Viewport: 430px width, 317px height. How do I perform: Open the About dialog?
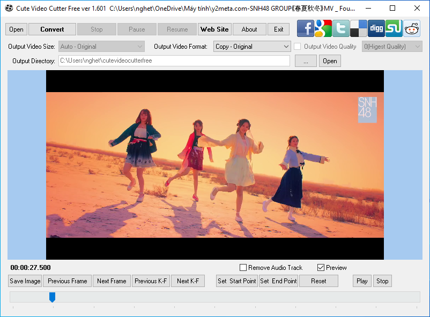pyautogui.click(x=249, y=29)
